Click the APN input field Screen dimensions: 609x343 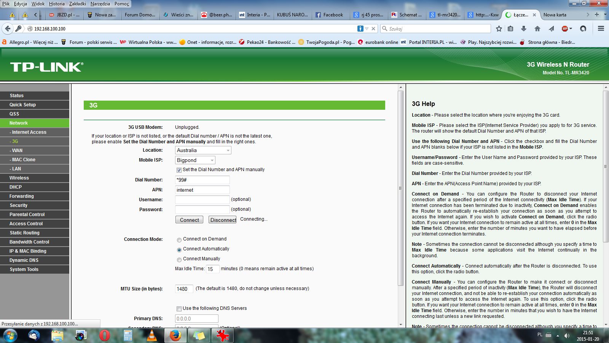202,190
